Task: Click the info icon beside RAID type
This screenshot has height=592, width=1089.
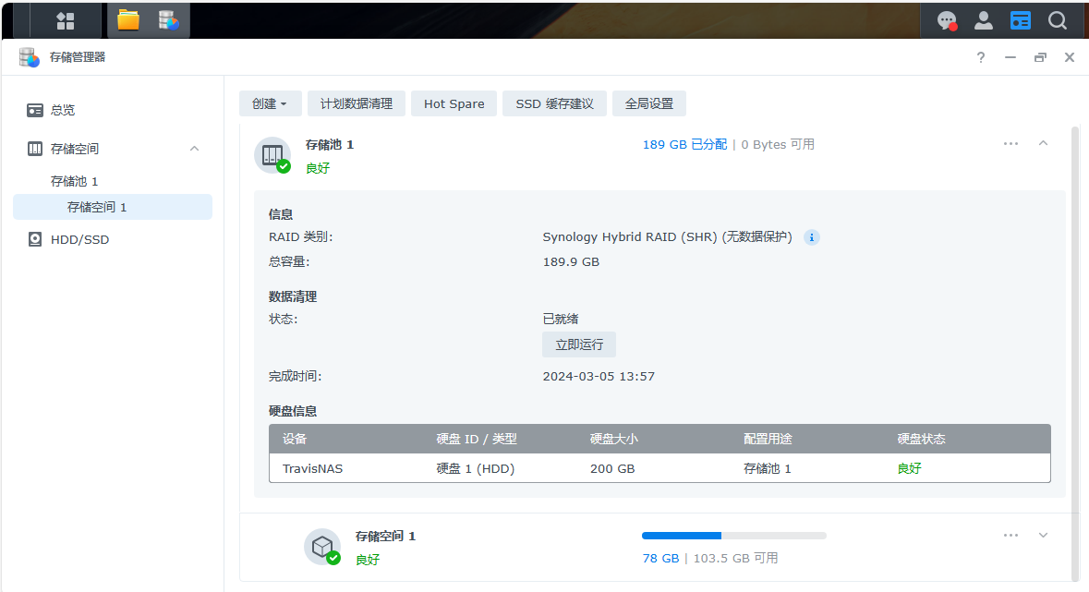Action: point(812,237)
